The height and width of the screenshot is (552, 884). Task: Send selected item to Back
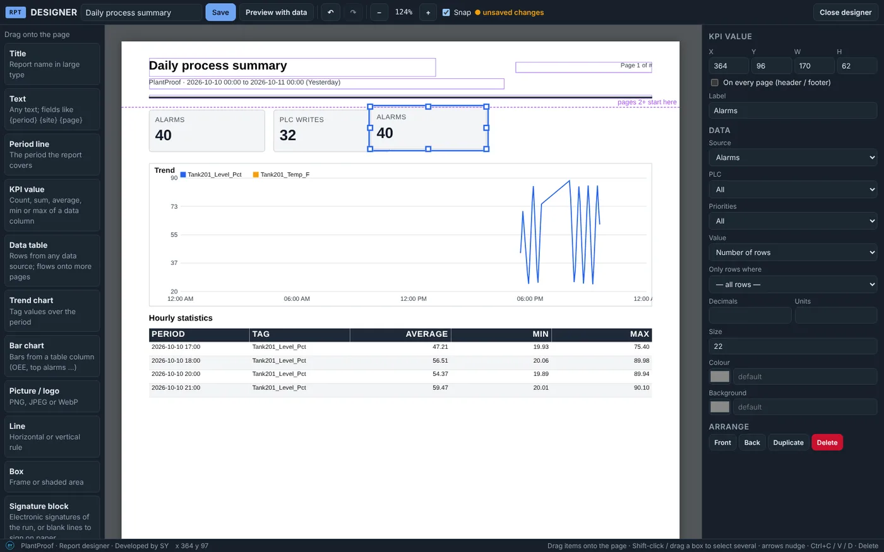click(x=752, y=442)
